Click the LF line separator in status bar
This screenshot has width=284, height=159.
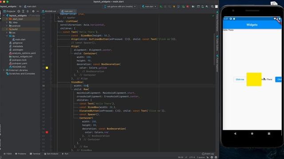pos(186,157)
